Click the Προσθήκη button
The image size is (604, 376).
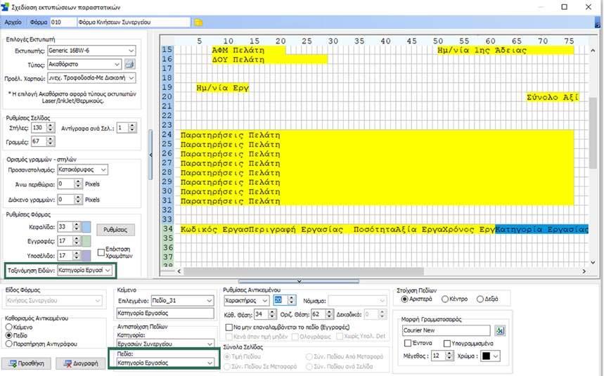coord(26,363)
